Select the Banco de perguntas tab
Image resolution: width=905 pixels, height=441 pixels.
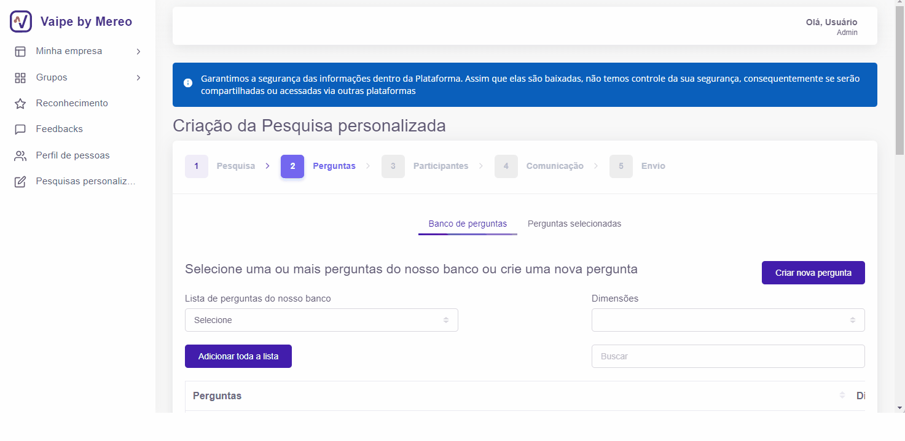pos(468,224)
